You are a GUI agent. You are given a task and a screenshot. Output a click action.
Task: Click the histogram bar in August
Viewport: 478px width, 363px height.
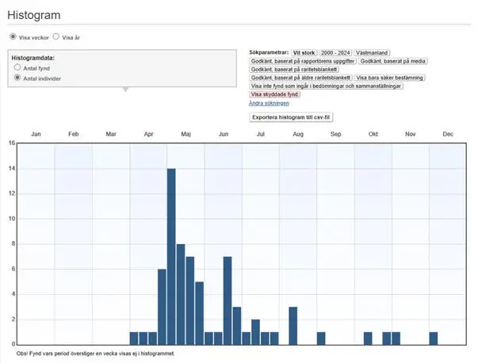tap(293, 325)
